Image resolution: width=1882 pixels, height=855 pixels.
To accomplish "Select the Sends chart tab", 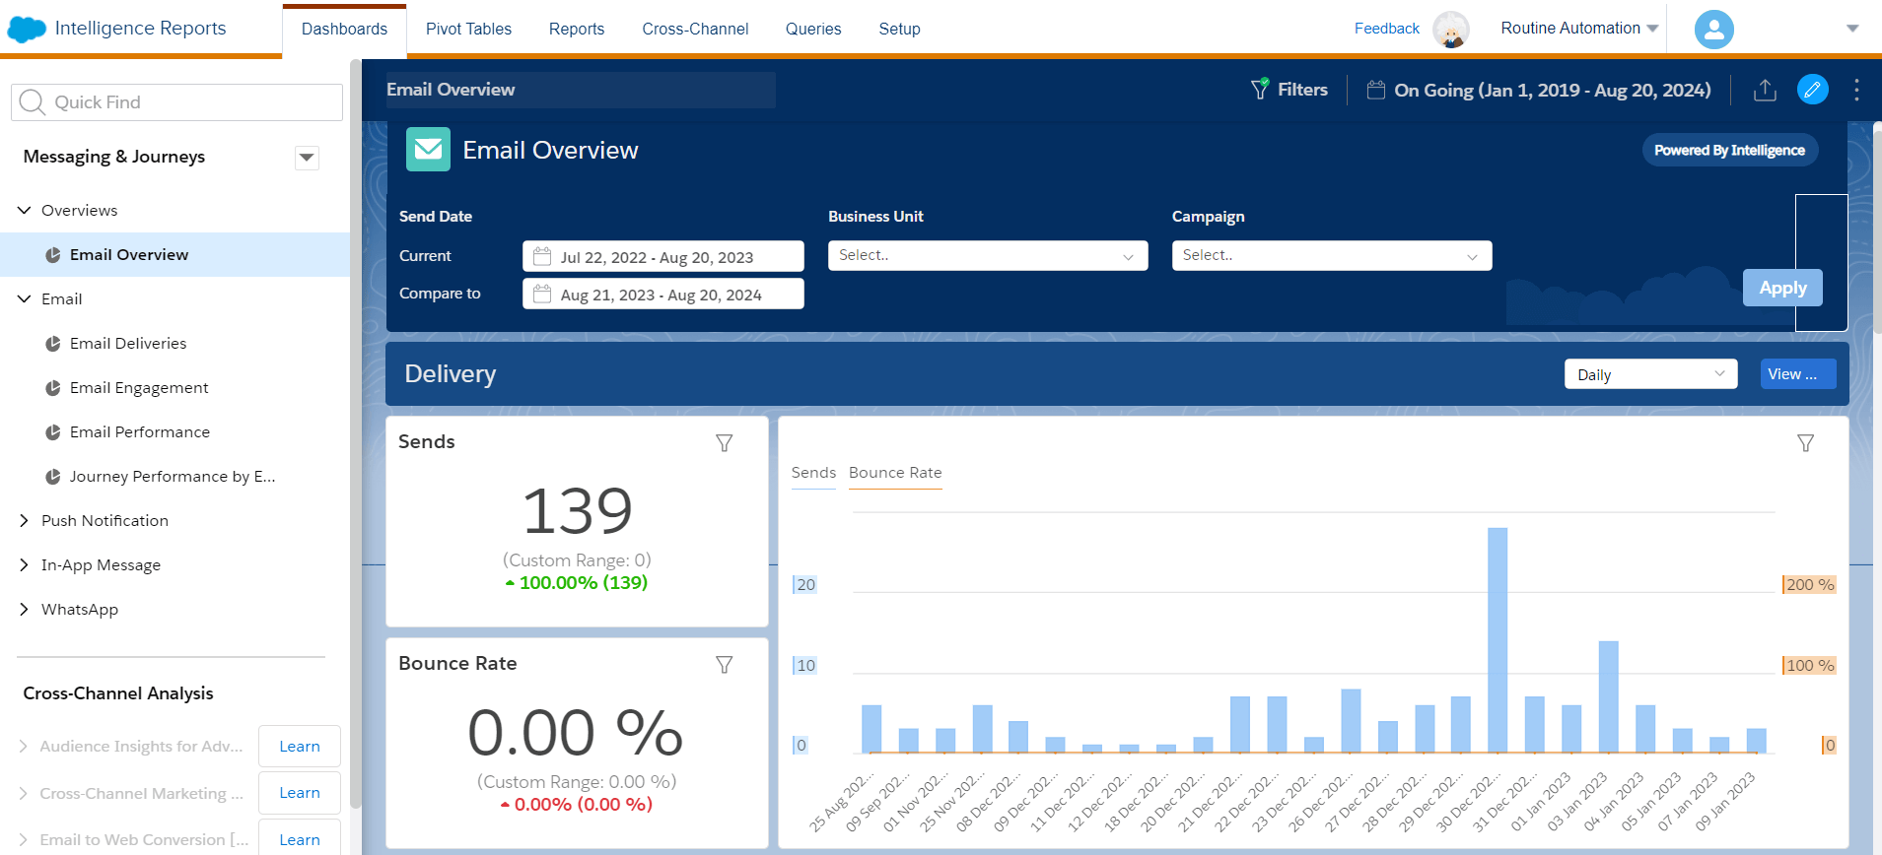I will click(813, 473).
